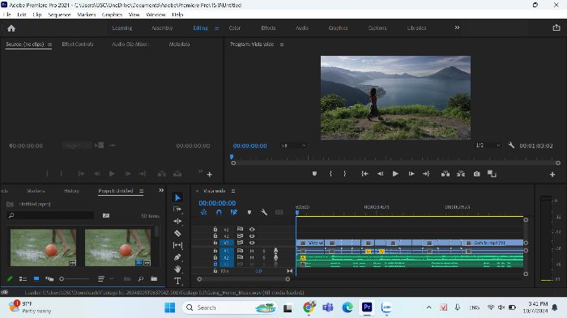Click the Home icon
The width and height of the screenshot is (567, 318).
pos(11,28)
